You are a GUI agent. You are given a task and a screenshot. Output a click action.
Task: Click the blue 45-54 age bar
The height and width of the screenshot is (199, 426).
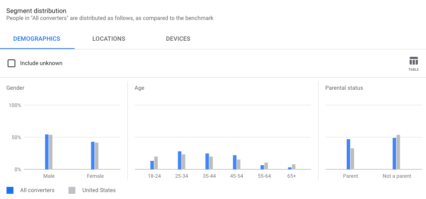click(234, 162)
